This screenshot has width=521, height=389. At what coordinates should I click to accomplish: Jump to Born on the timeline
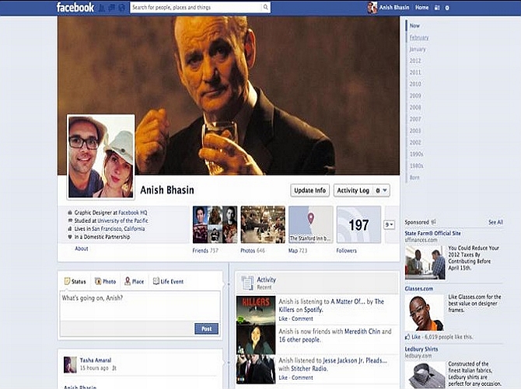coord(414,178)
